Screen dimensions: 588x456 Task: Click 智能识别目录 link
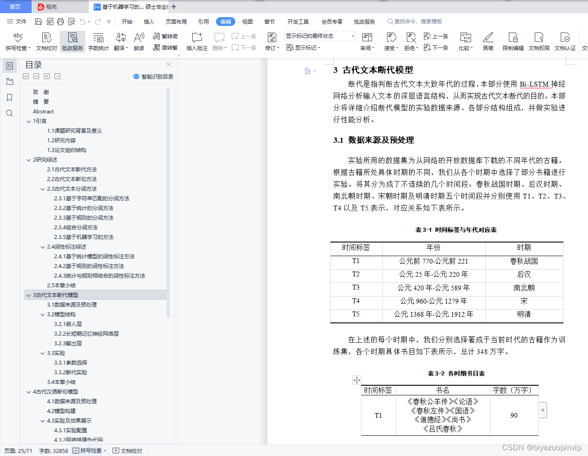(153, 76)
